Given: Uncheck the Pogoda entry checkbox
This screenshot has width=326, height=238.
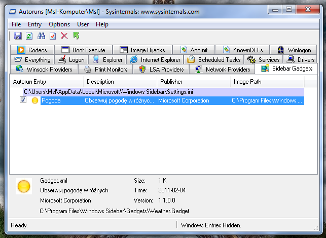Looking at the screenshot, I should (x=23, y=100).
